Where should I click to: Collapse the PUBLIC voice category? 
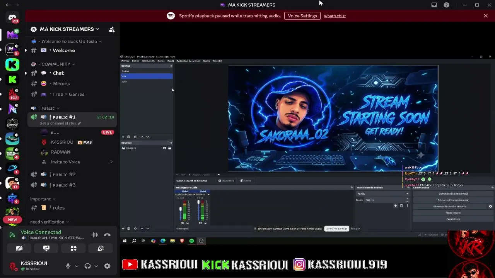(x=45, y=108)
